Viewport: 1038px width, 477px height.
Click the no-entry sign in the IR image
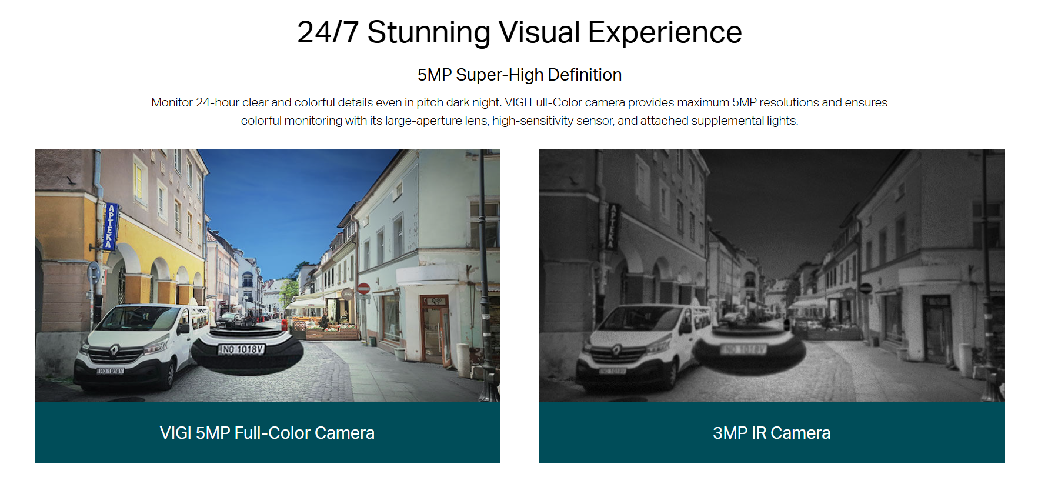866,289
